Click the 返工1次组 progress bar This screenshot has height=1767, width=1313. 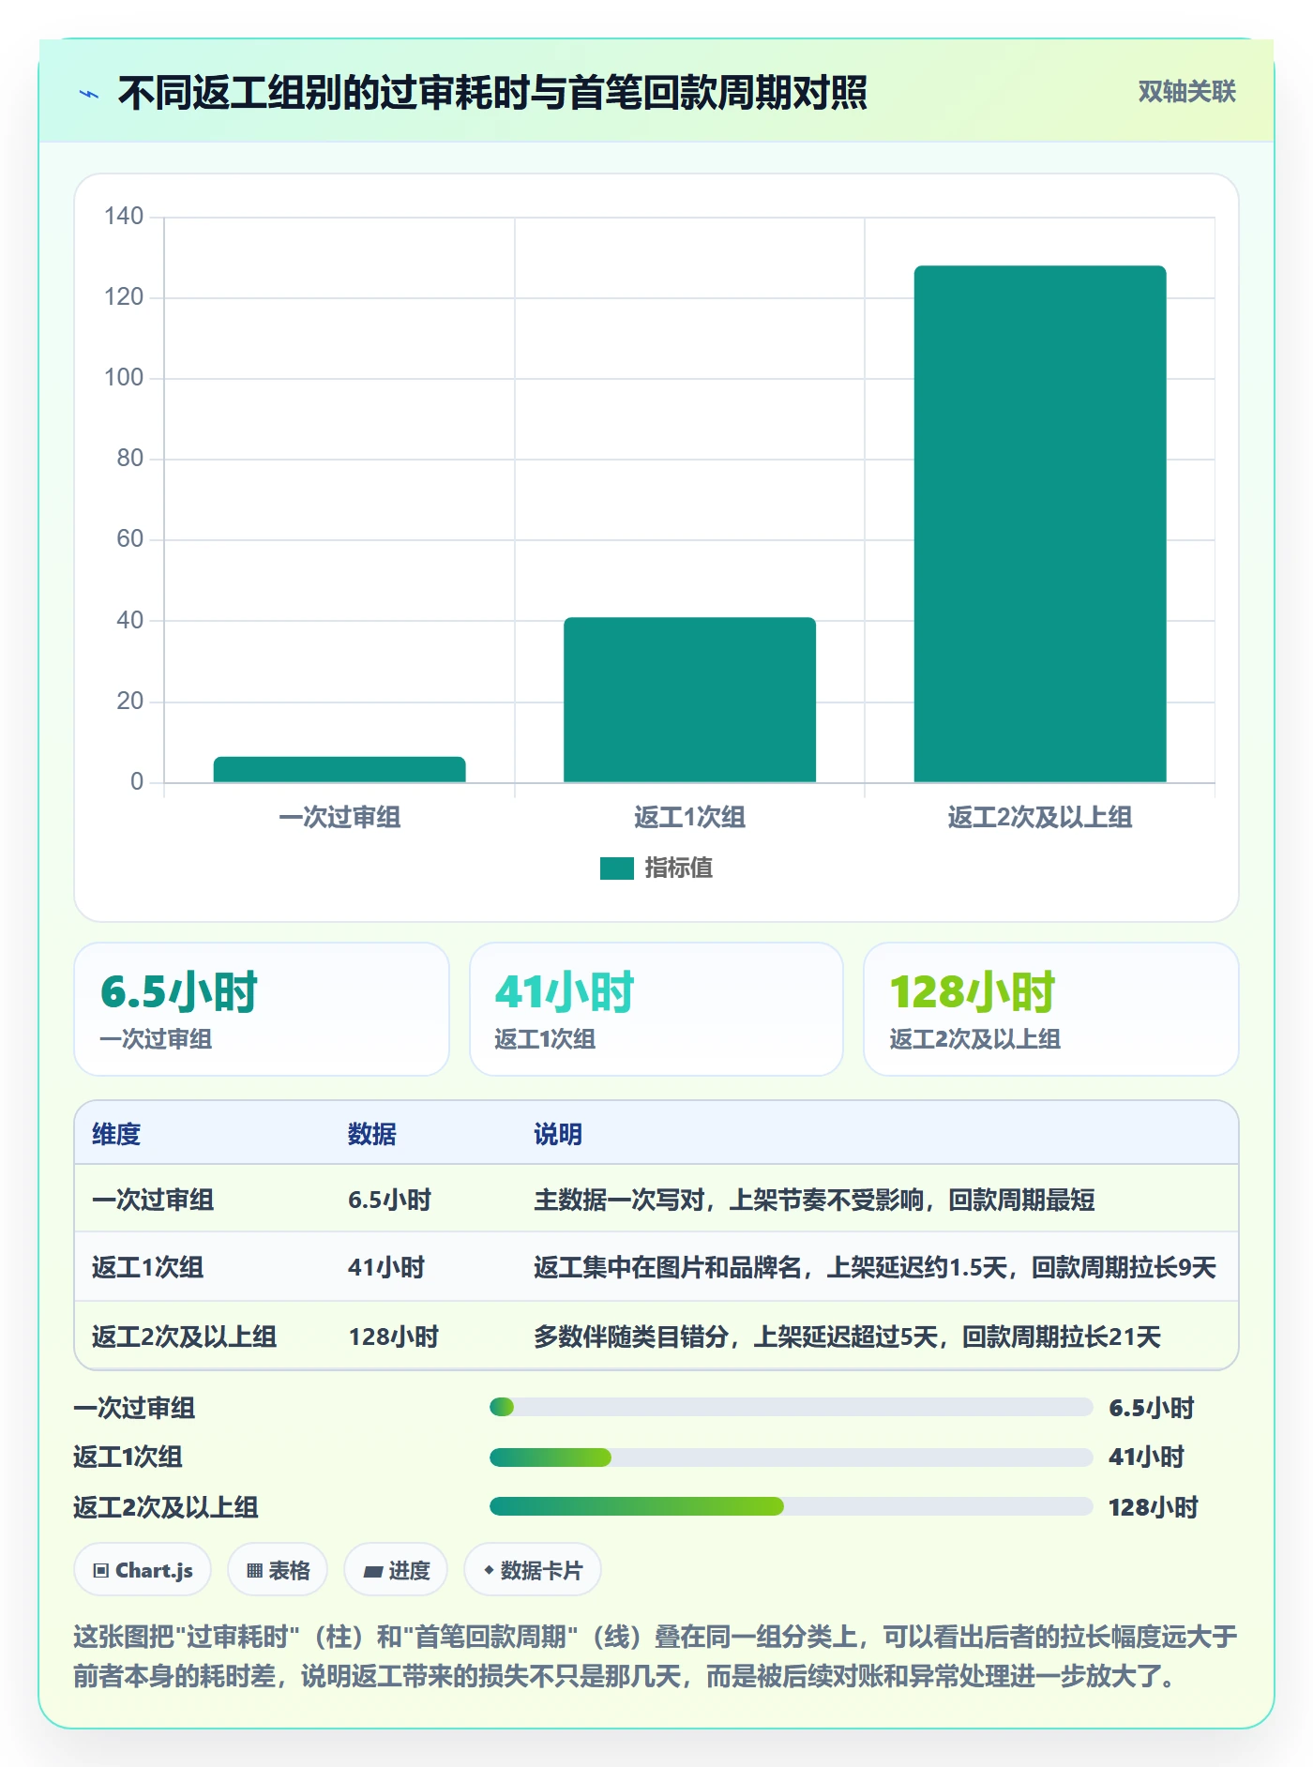tap(791, 1457)
